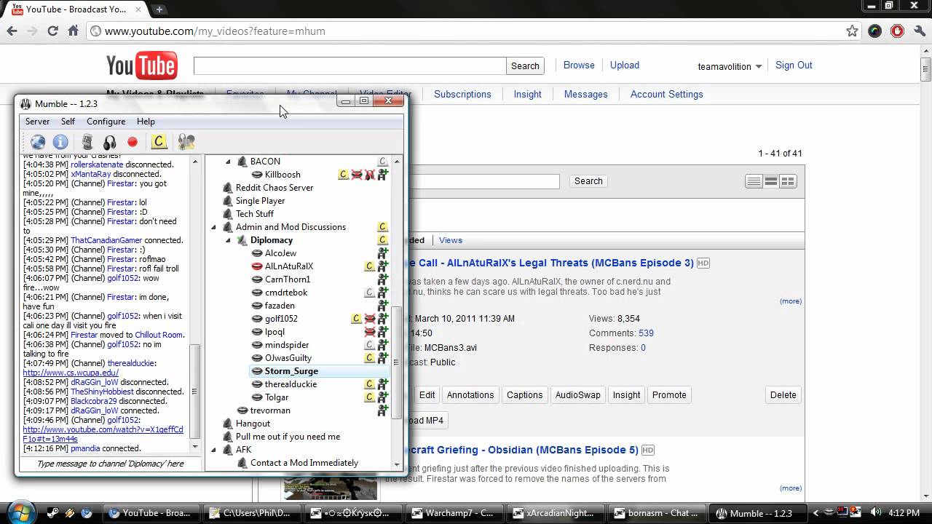Click the Chrome reload button
The image size is (932, 524).
tap(52, 31)
